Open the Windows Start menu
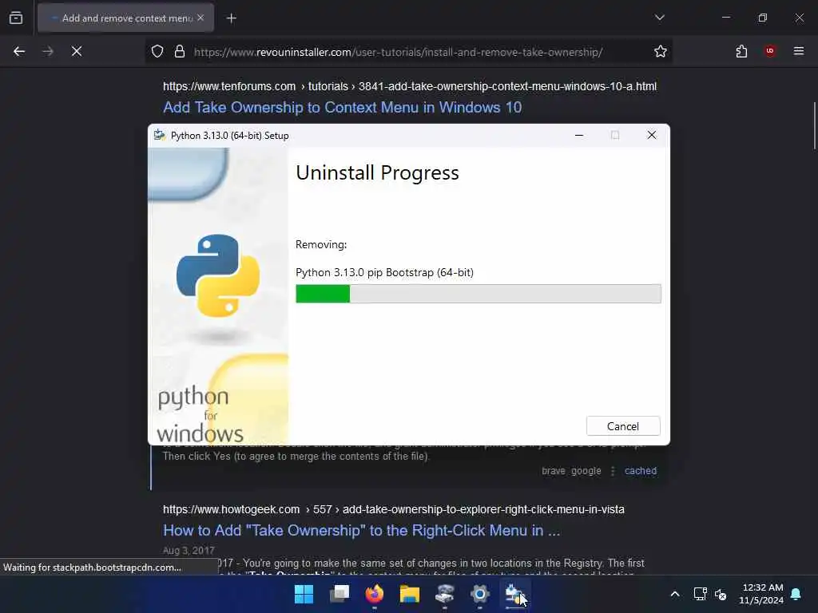 click(x=304, y=594)
